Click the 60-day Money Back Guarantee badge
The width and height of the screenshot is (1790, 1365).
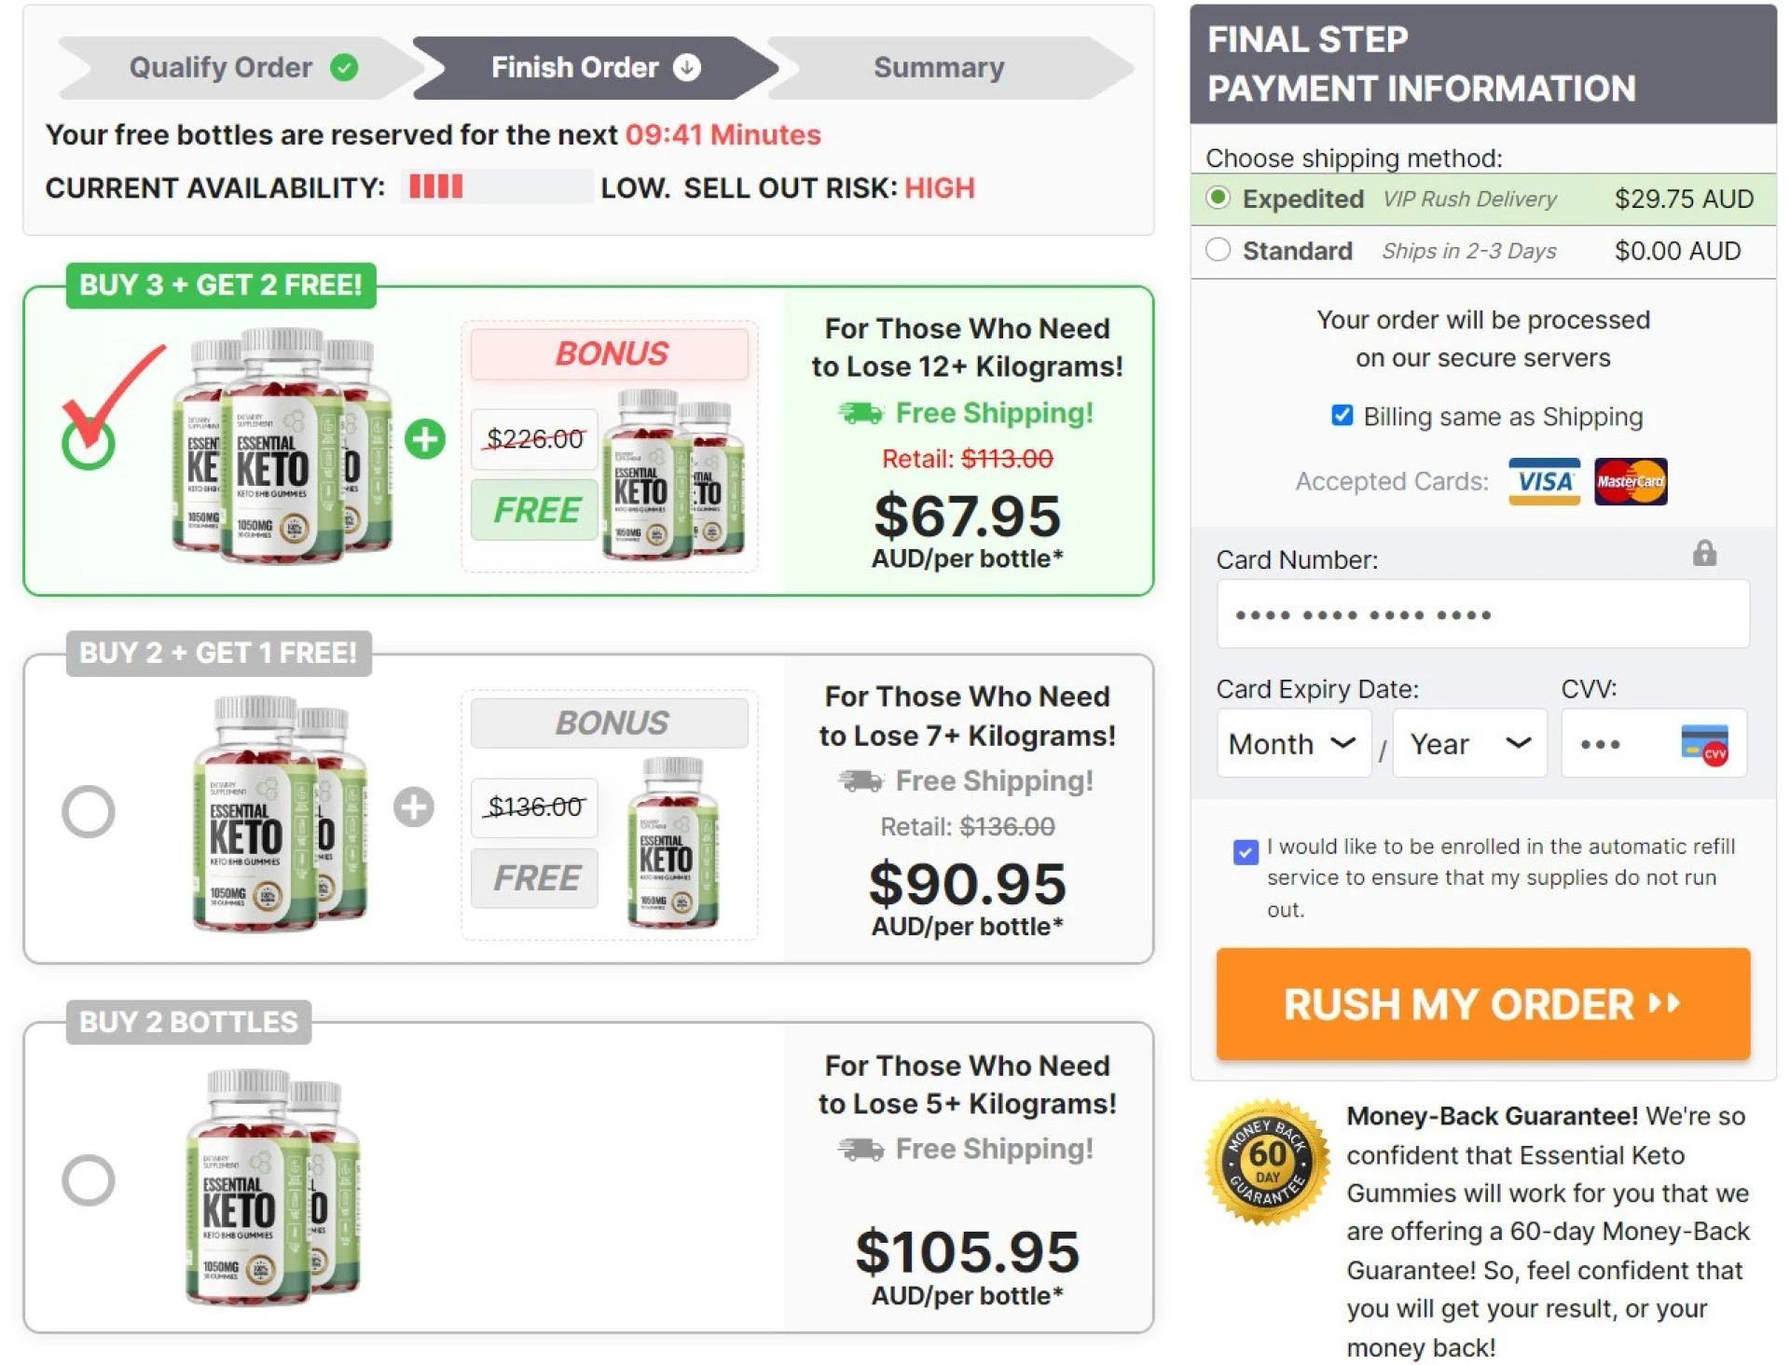pos(1268,1163)
